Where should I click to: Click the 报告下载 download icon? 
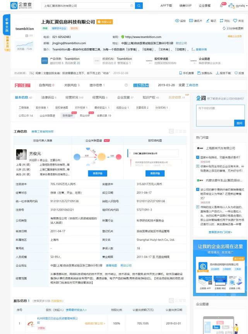tap(217, 73)
